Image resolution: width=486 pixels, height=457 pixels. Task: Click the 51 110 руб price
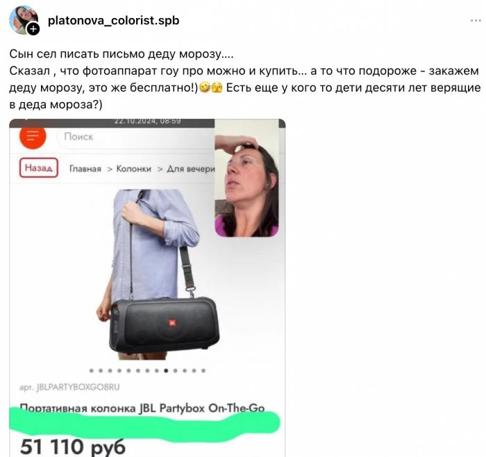(x=72, y=447)
